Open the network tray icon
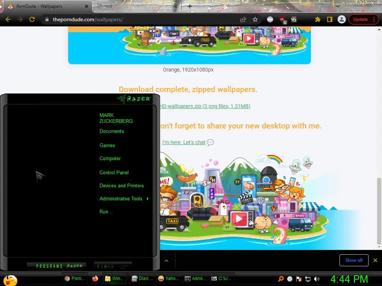The image size is (382, 286). (308, 279)
